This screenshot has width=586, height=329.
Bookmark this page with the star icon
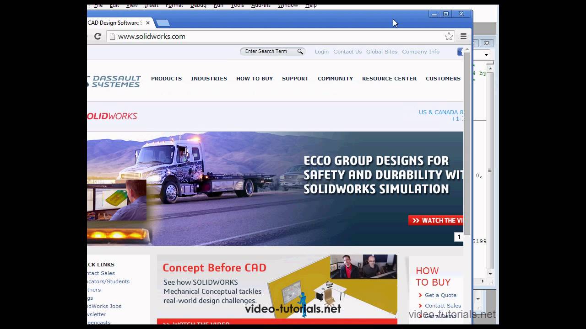coord(449,37)
